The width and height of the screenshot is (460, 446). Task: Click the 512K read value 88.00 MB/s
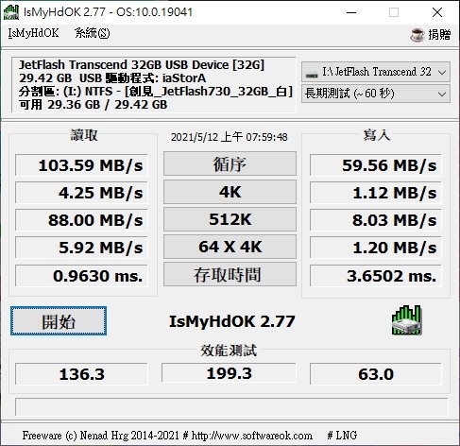[x=81, y=220]
